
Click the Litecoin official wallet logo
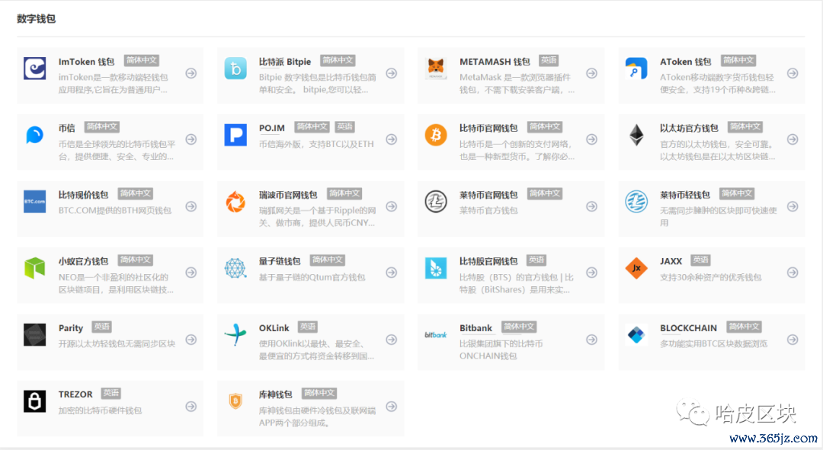(436, 202)
